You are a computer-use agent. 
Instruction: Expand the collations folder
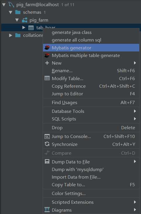[x=11, y=35]
